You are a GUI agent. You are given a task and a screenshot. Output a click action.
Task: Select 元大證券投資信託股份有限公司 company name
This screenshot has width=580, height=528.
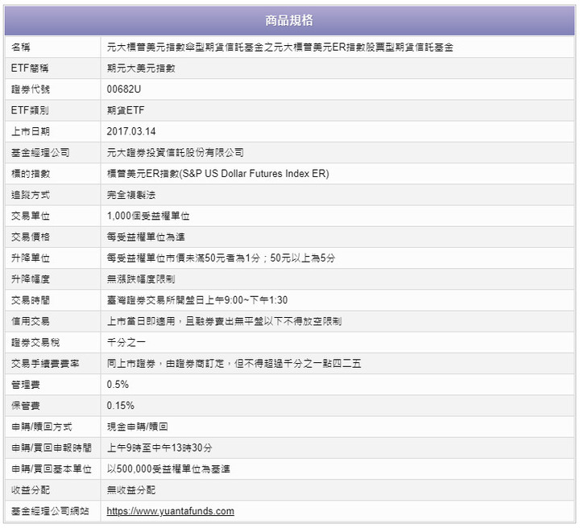pos(175,152)
